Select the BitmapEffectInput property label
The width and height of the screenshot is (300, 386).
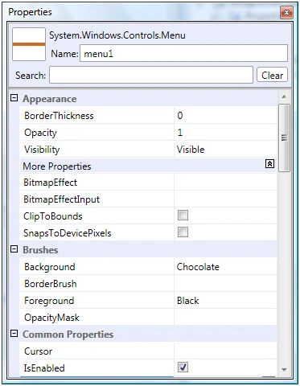61,199
